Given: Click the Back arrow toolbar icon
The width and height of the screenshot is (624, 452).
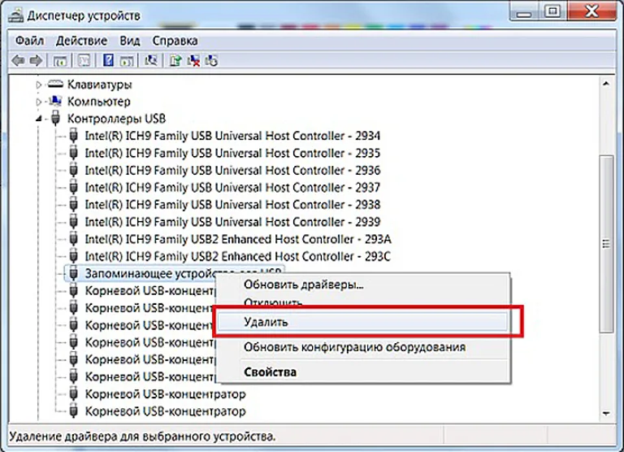Looking at the screenshot, I should pyautogui.click(x=18, y=60).
